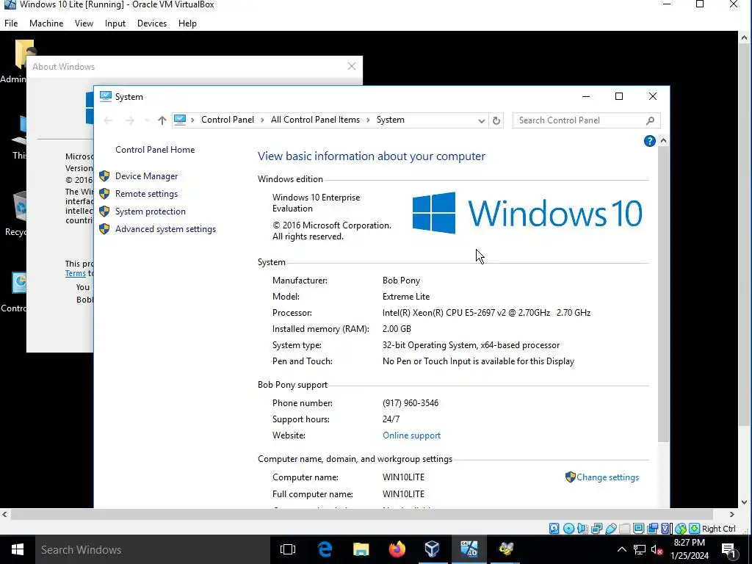Image resolution: width=752 pixels, height=564 pixels.
Task: Click the mouse integration icon in VirtualBox status bar
Action: coord(681,529)
